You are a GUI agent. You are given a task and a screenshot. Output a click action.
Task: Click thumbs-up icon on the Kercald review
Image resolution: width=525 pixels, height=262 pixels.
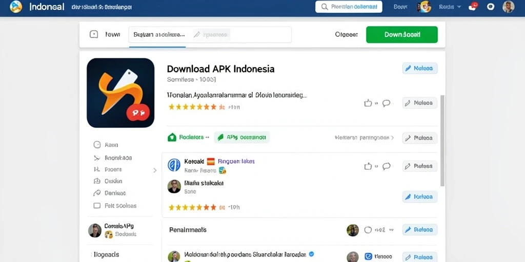[x=368, y=166]
